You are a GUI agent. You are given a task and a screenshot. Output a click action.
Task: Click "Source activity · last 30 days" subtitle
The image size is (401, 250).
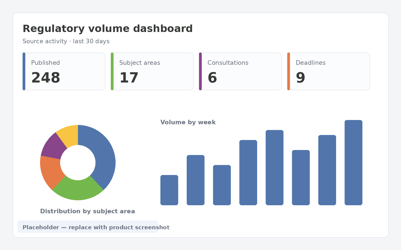[66, 41]
